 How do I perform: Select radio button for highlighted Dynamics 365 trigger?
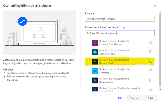click(88, 61)
